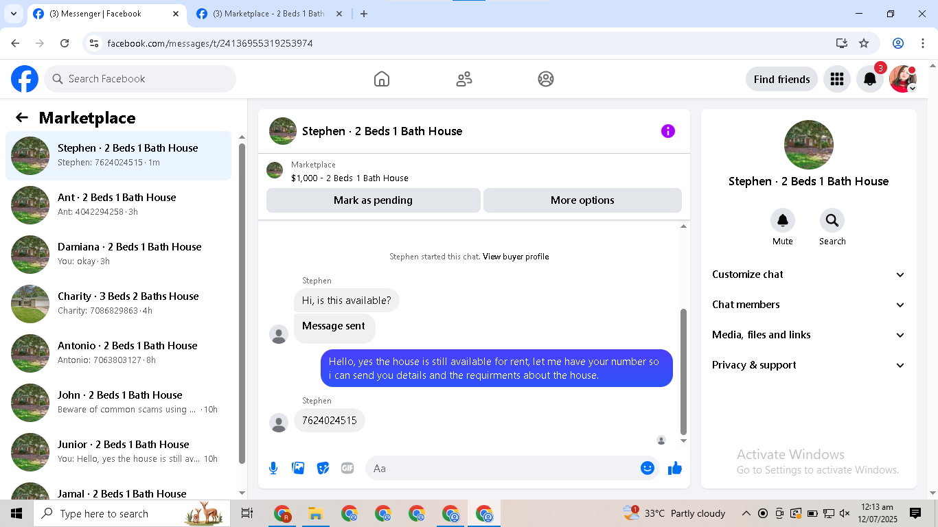Open the purple conversation info icon
938x527 pixels.
pyautogui.click(x=668, y=131)
